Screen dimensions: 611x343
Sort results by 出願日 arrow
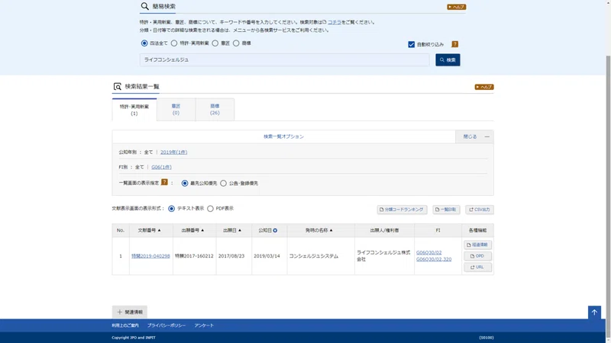point(240,230)
